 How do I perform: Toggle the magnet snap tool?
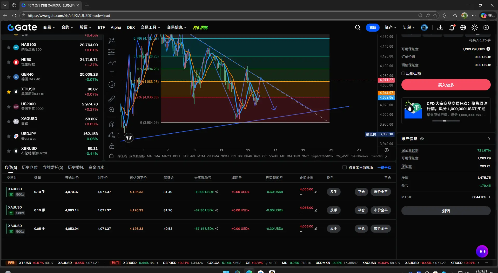[x=112, y=124]
